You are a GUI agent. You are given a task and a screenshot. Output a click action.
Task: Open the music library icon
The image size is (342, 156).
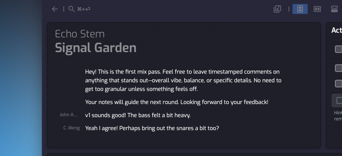point(277,9)
